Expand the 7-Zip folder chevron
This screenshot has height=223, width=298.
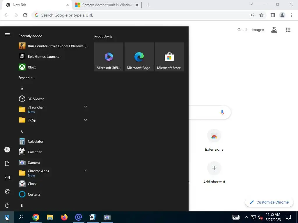(86, 120)
